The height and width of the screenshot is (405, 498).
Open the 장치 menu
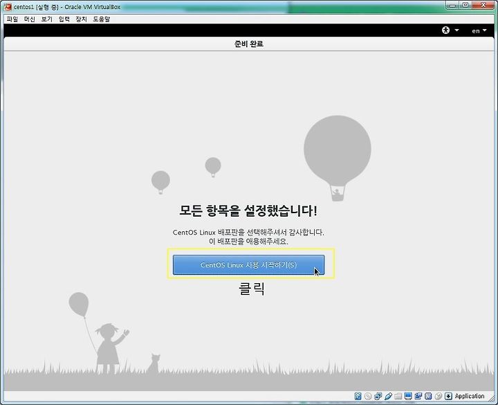[82, 19]
